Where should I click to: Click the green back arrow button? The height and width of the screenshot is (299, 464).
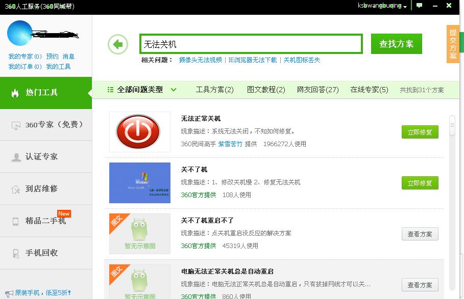118,44
